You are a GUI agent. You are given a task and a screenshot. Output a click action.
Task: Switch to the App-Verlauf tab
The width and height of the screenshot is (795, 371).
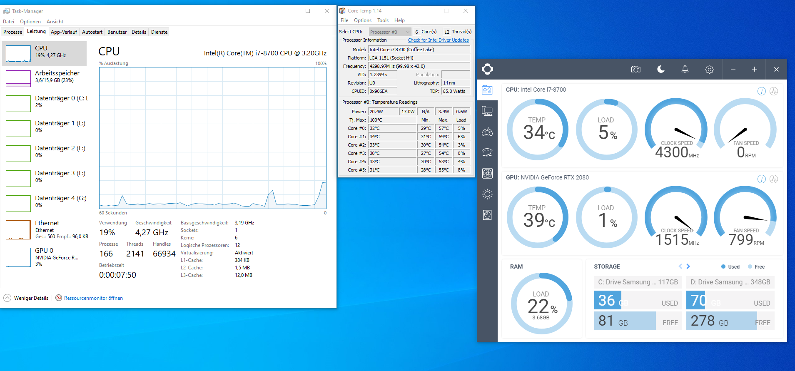pos(64,32)
